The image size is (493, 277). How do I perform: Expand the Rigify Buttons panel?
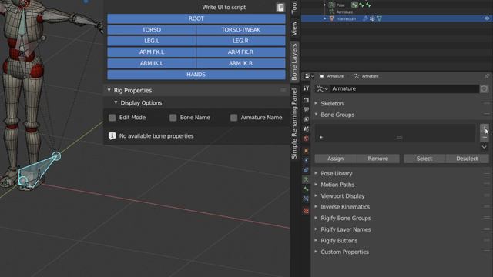pos(316,241)
